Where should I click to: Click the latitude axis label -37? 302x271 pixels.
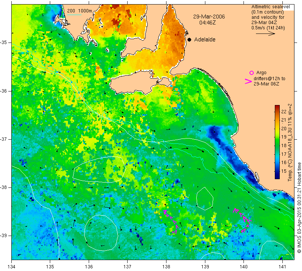[4, 139]
